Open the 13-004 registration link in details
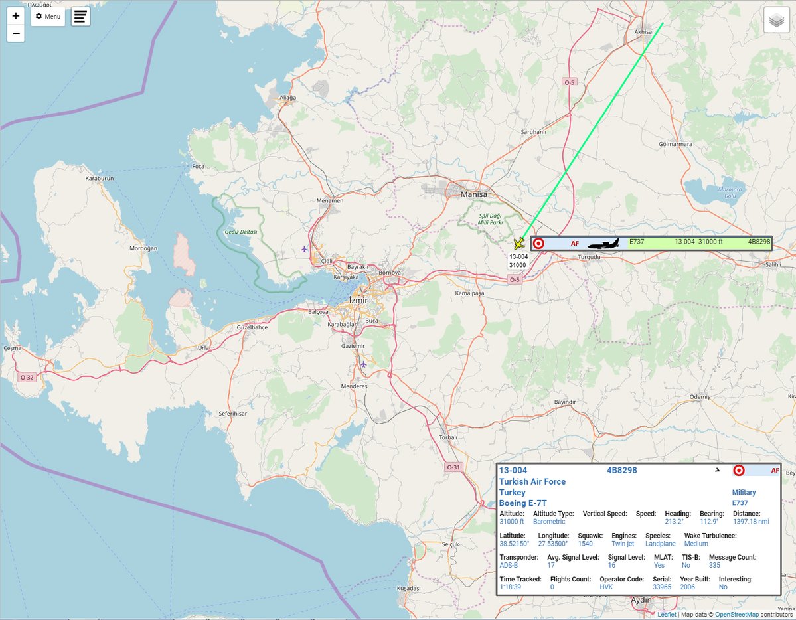Image resolution: width=796 pixels, height=620 pixels. pos(513,471)
